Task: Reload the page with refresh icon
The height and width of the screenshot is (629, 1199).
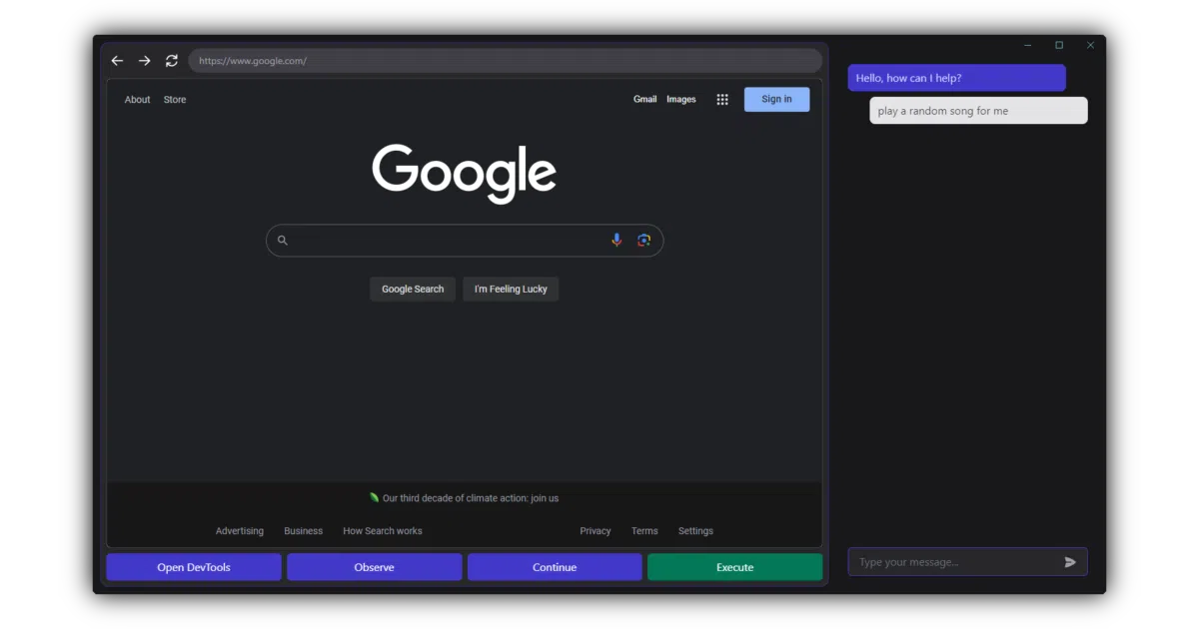Action: pyautogui.click(x=172, y=61)
